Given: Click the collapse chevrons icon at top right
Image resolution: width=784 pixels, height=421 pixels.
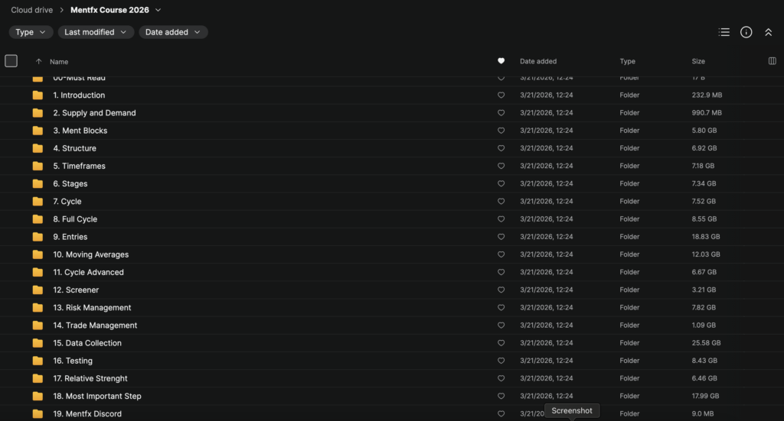Looking at the screenshot, I should (x=768, y=32).
